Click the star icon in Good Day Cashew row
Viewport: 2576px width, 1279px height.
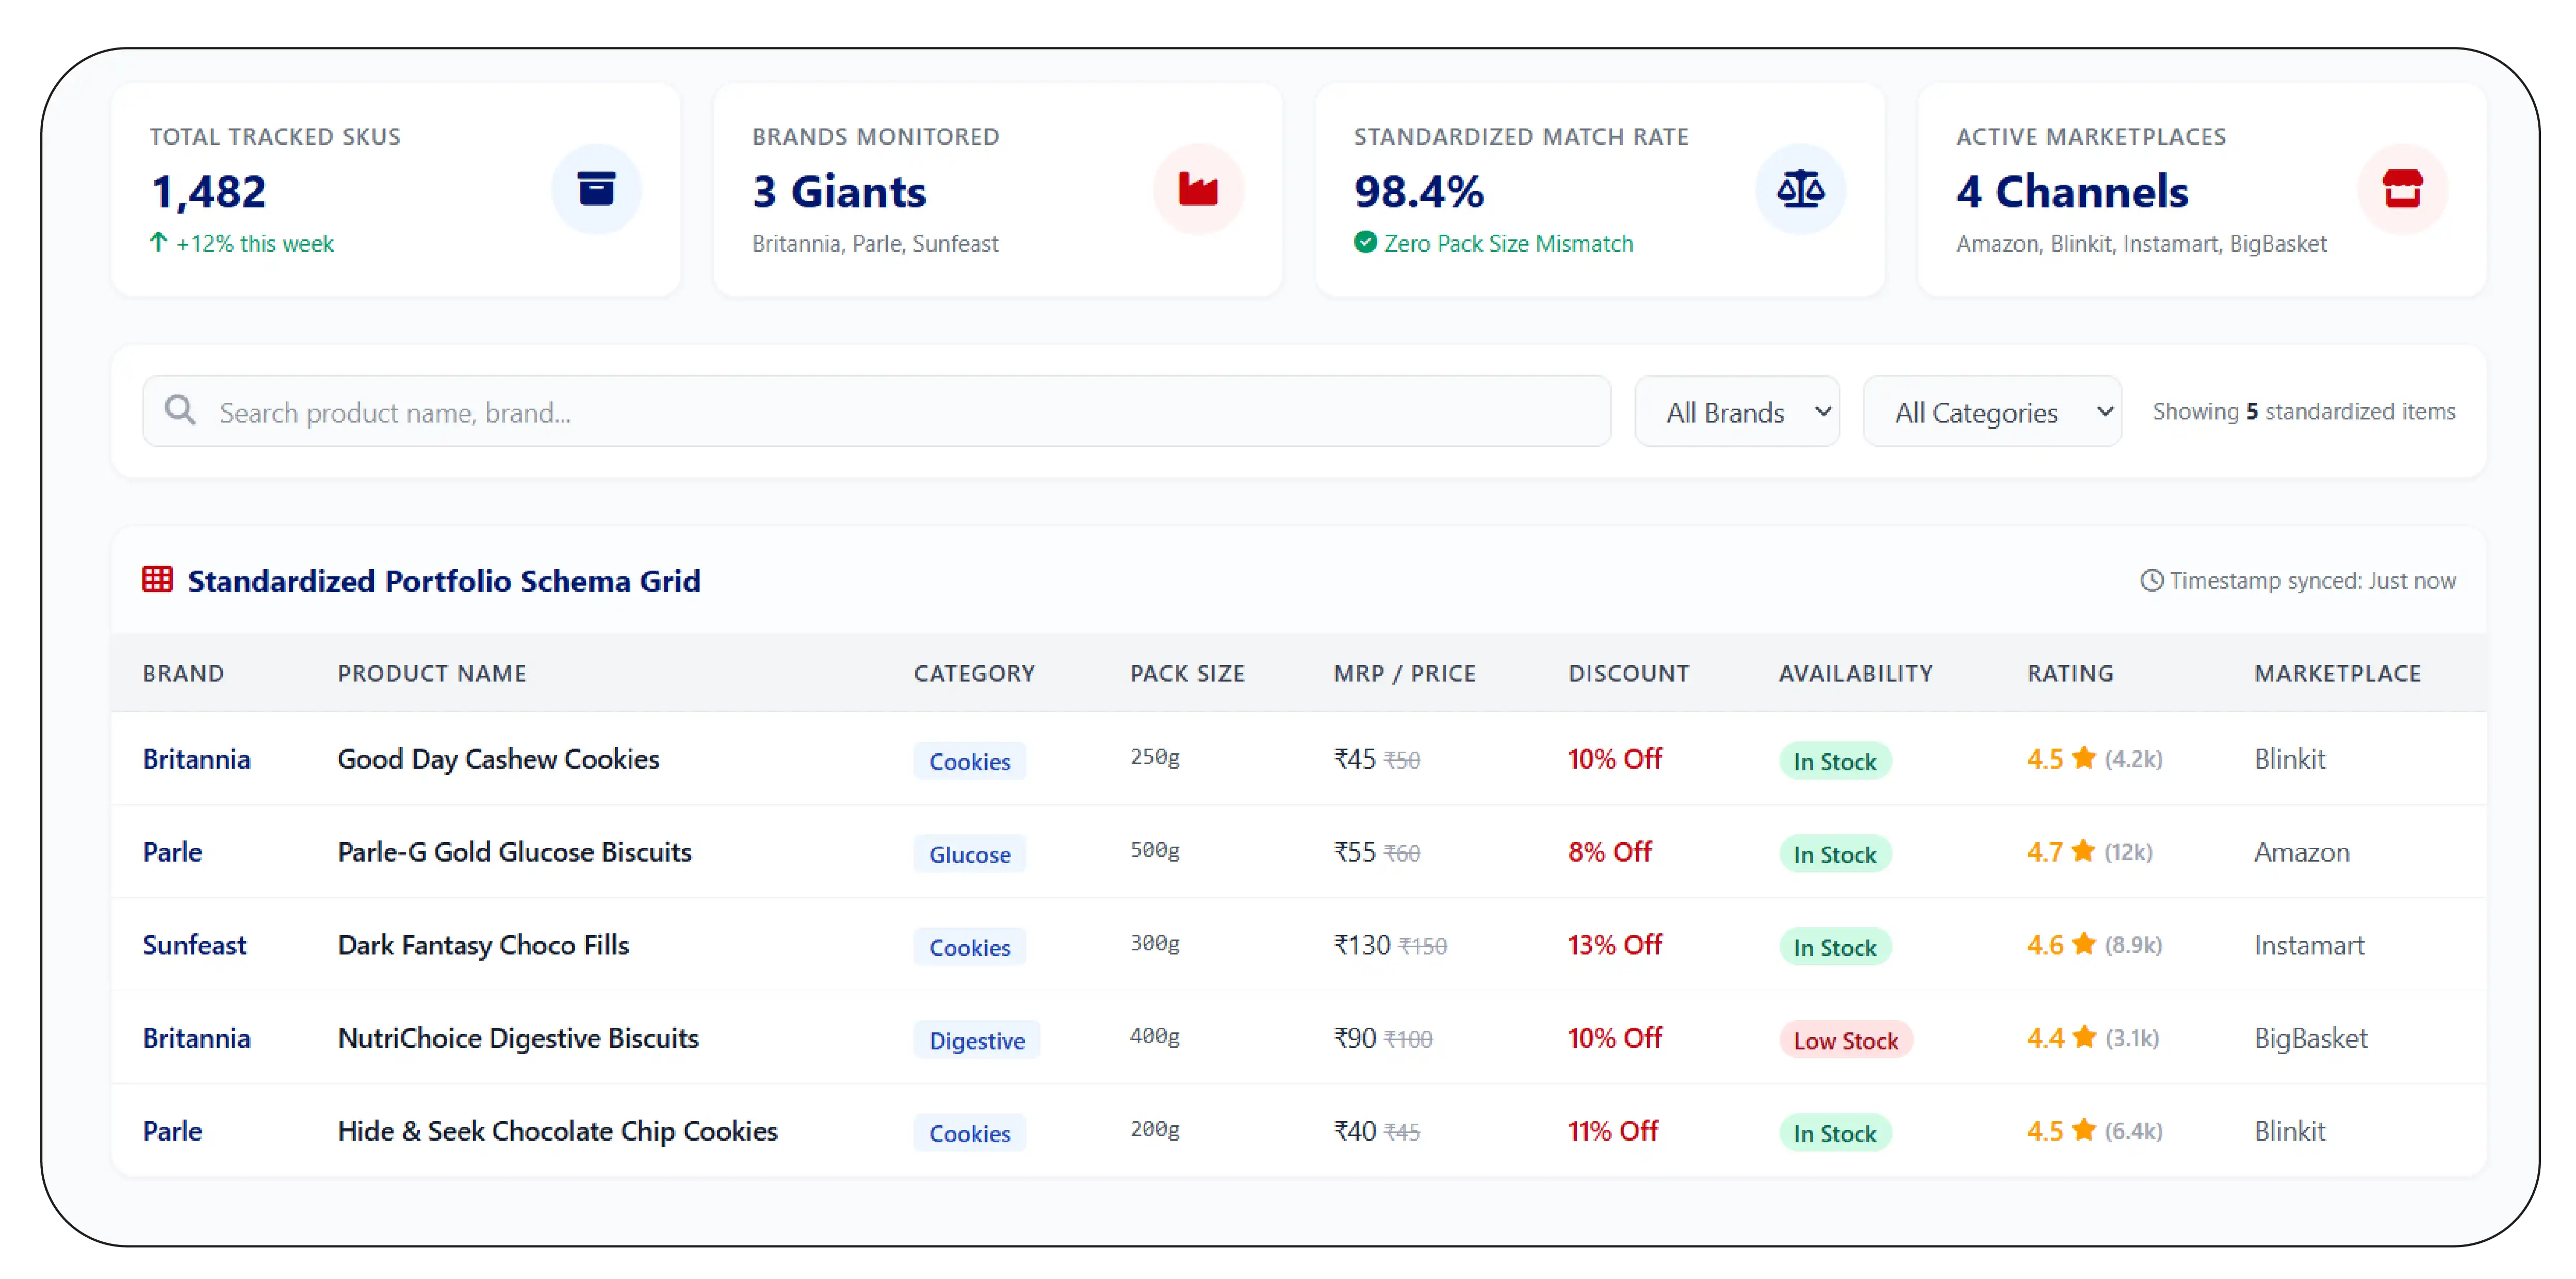pos(2084,758)
